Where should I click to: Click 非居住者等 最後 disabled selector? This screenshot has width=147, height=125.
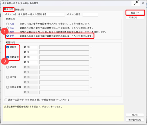point(31,92)
